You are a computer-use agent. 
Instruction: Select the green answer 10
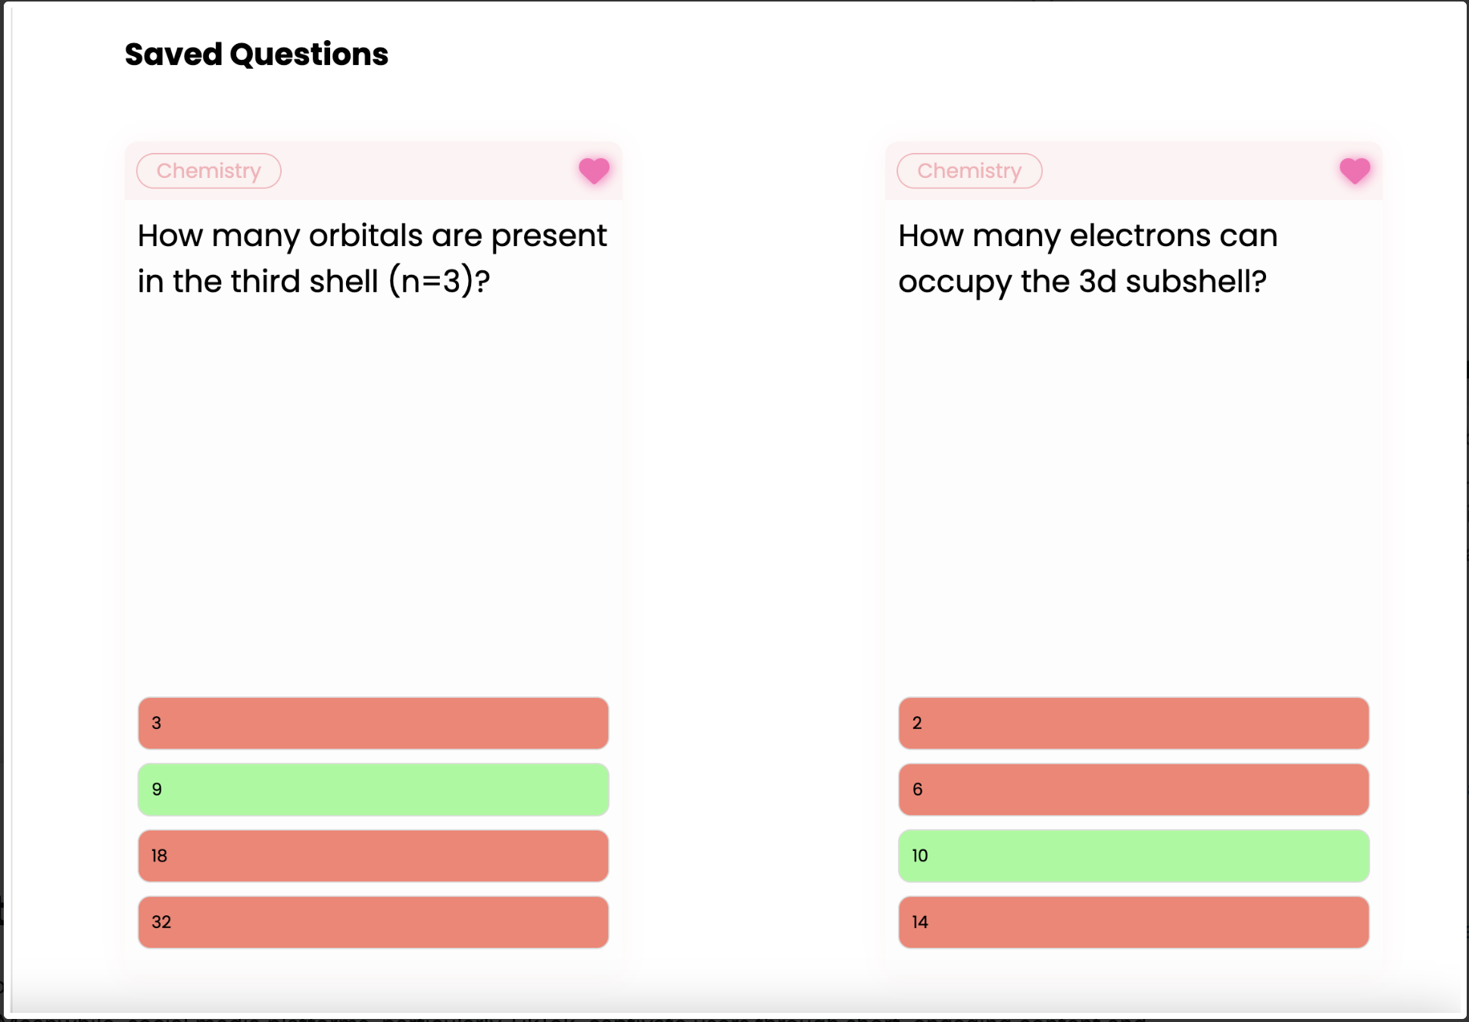tap(1134, 855)
